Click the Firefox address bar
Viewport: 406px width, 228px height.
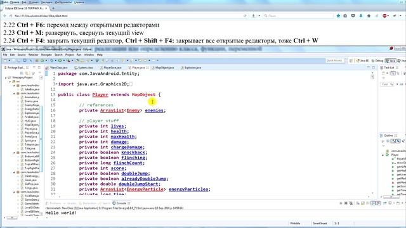point(127,16)
